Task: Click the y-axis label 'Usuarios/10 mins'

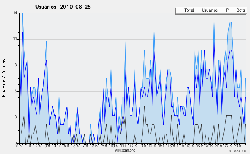Action: point(4,78)
